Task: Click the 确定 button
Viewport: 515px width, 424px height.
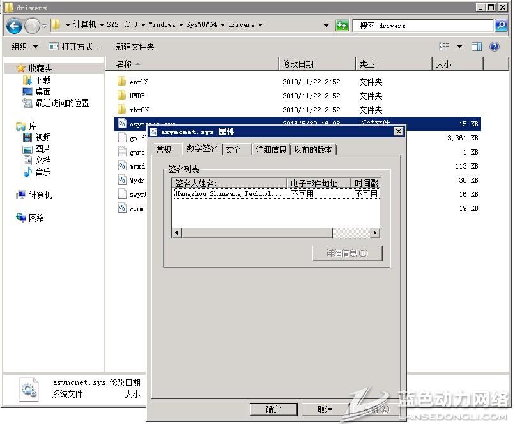Action: point(273,409)
